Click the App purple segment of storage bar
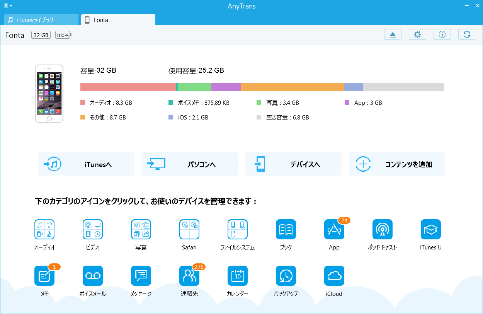 click(226, 87)
